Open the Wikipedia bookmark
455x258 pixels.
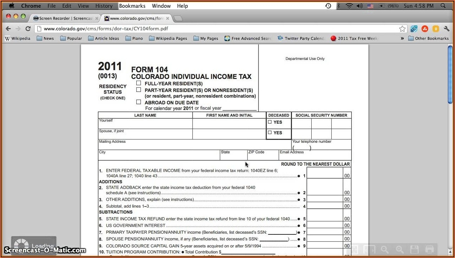17,38
